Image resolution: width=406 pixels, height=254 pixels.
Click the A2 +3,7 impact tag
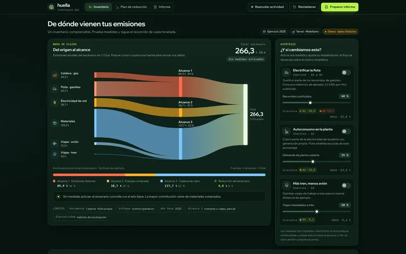326,111
